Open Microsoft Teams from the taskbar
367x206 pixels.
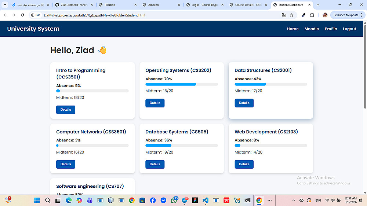click(90, 201)
